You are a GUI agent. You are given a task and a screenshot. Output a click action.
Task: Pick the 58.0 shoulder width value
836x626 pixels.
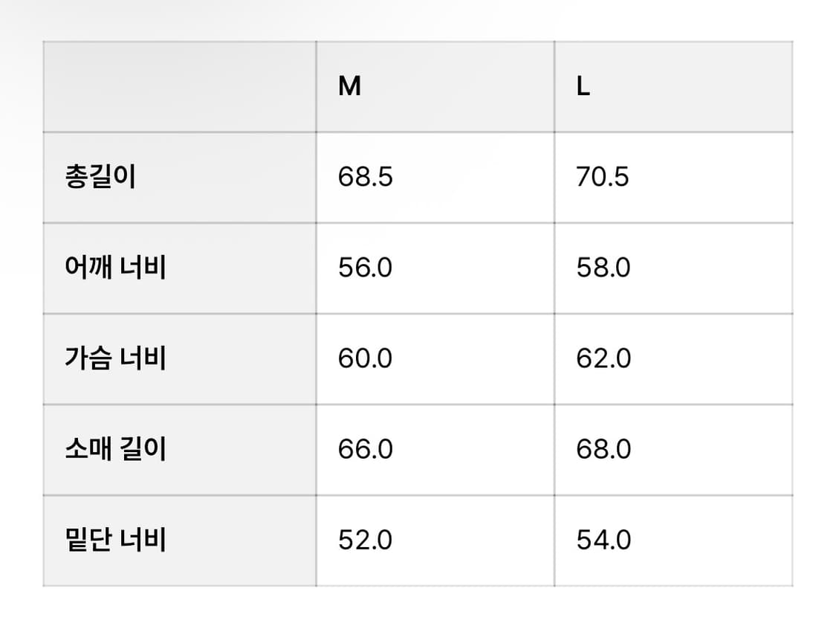coord(603,268)
